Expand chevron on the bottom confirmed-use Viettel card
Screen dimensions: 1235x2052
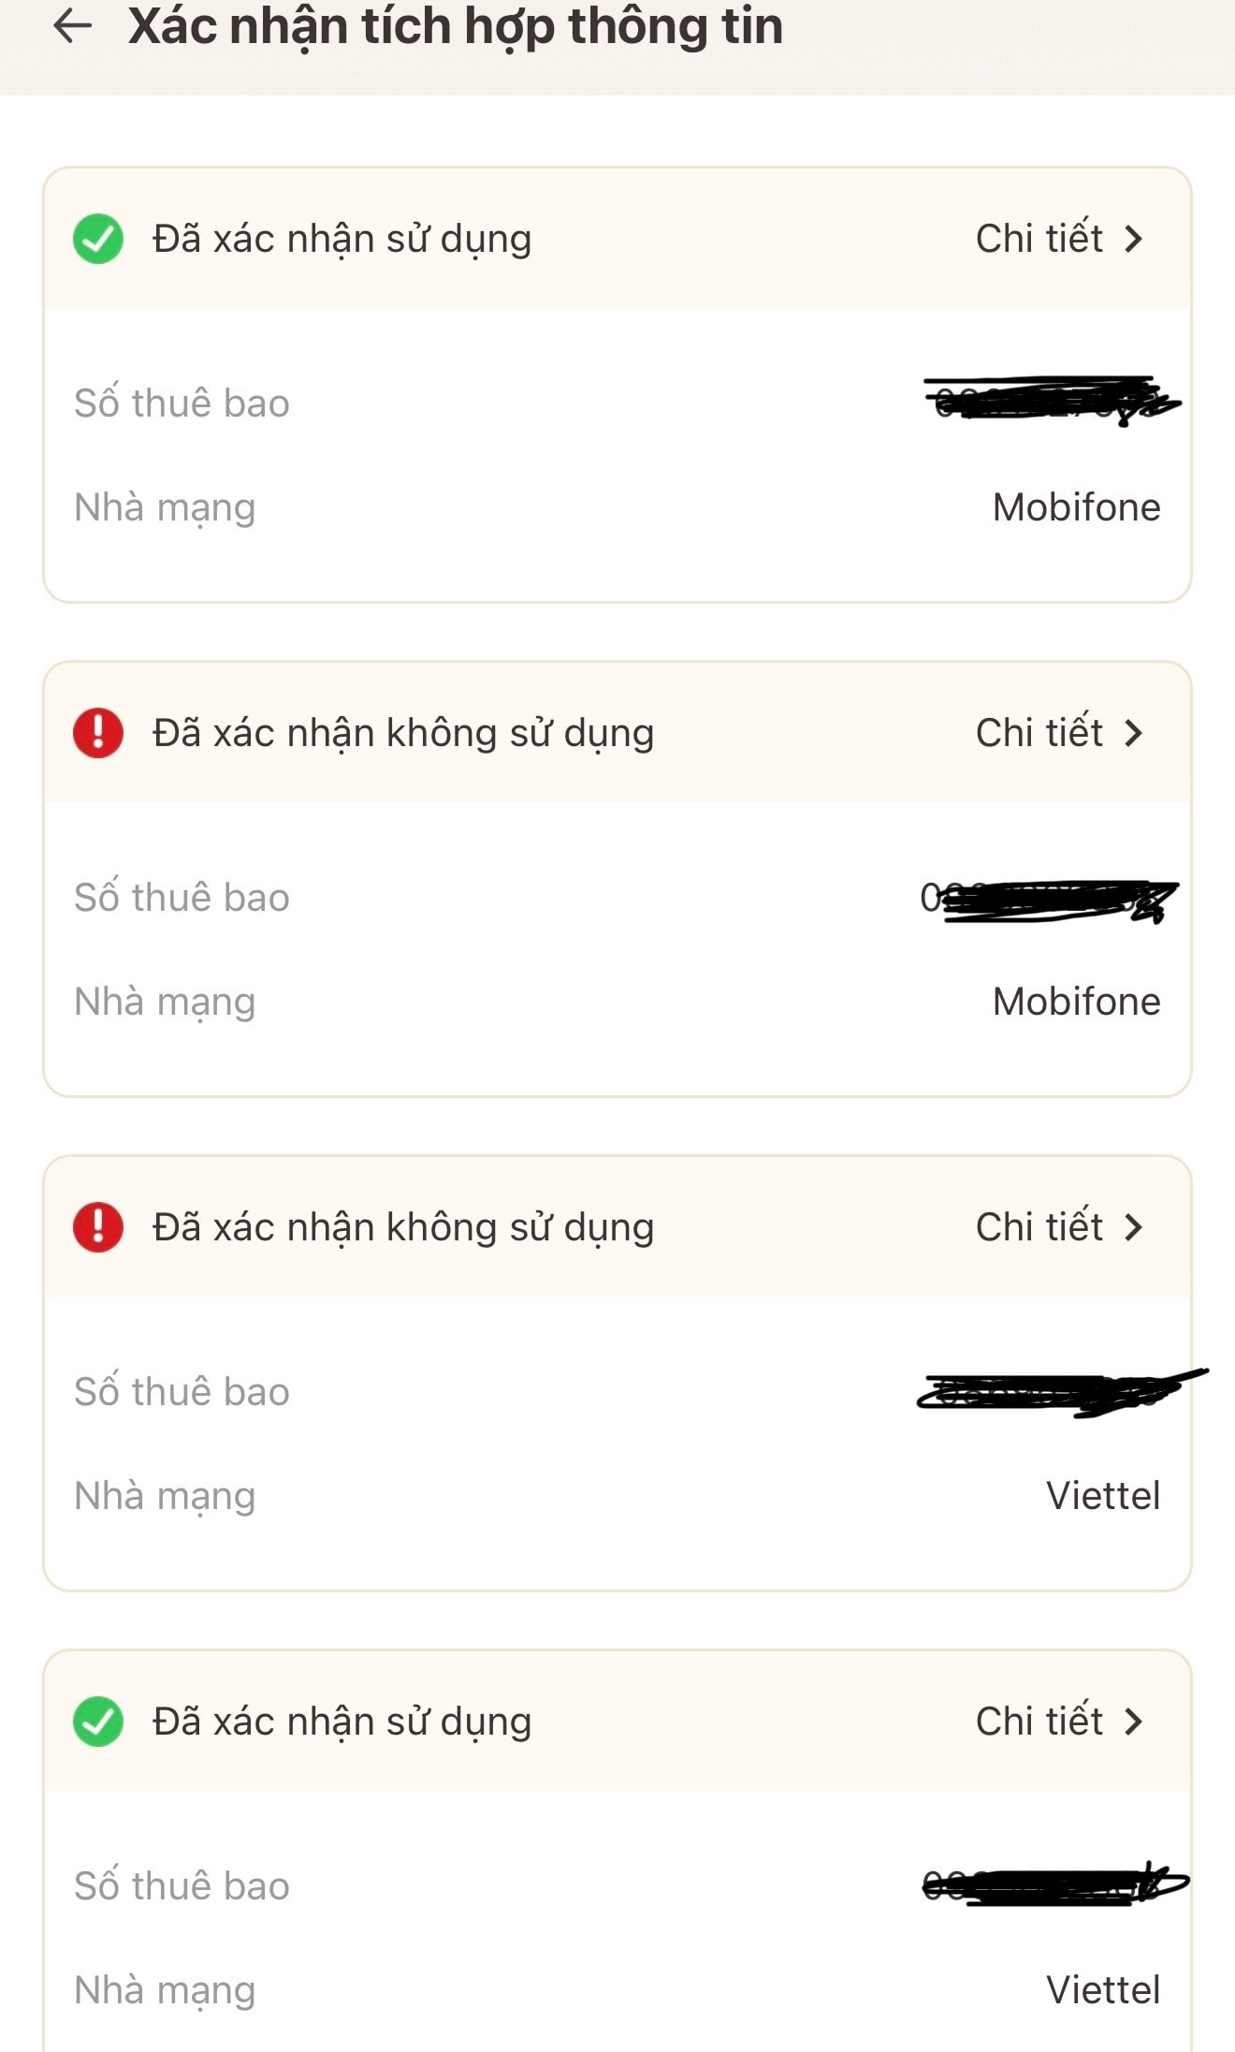(x=1134, y=1722)
